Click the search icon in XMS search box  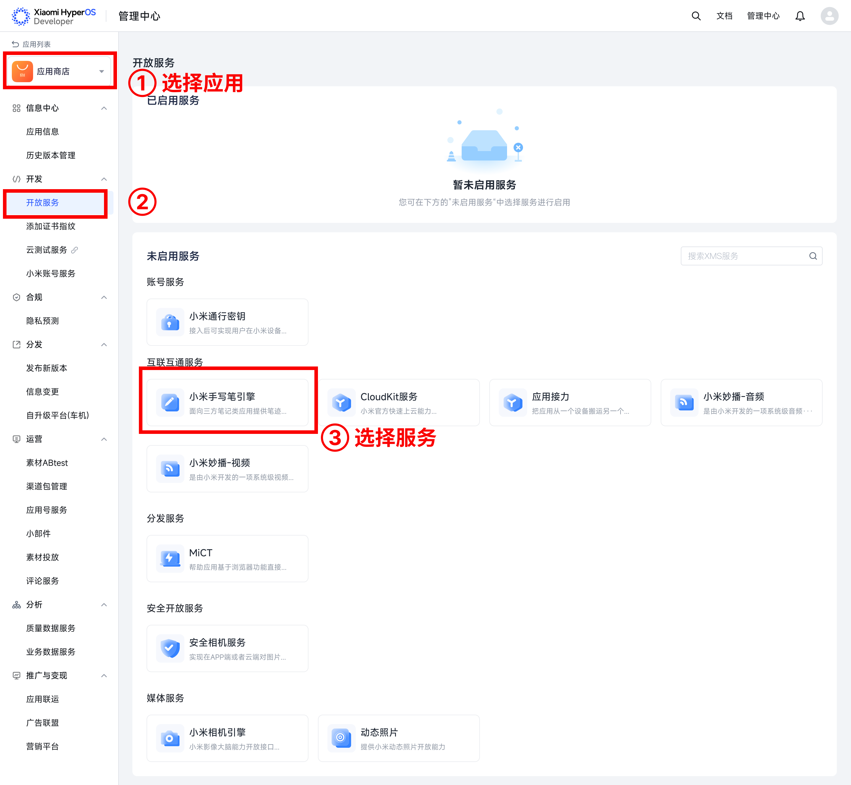coord(813,256)
